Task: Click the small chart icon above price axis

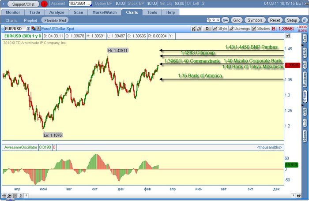Action: (288, 36)
